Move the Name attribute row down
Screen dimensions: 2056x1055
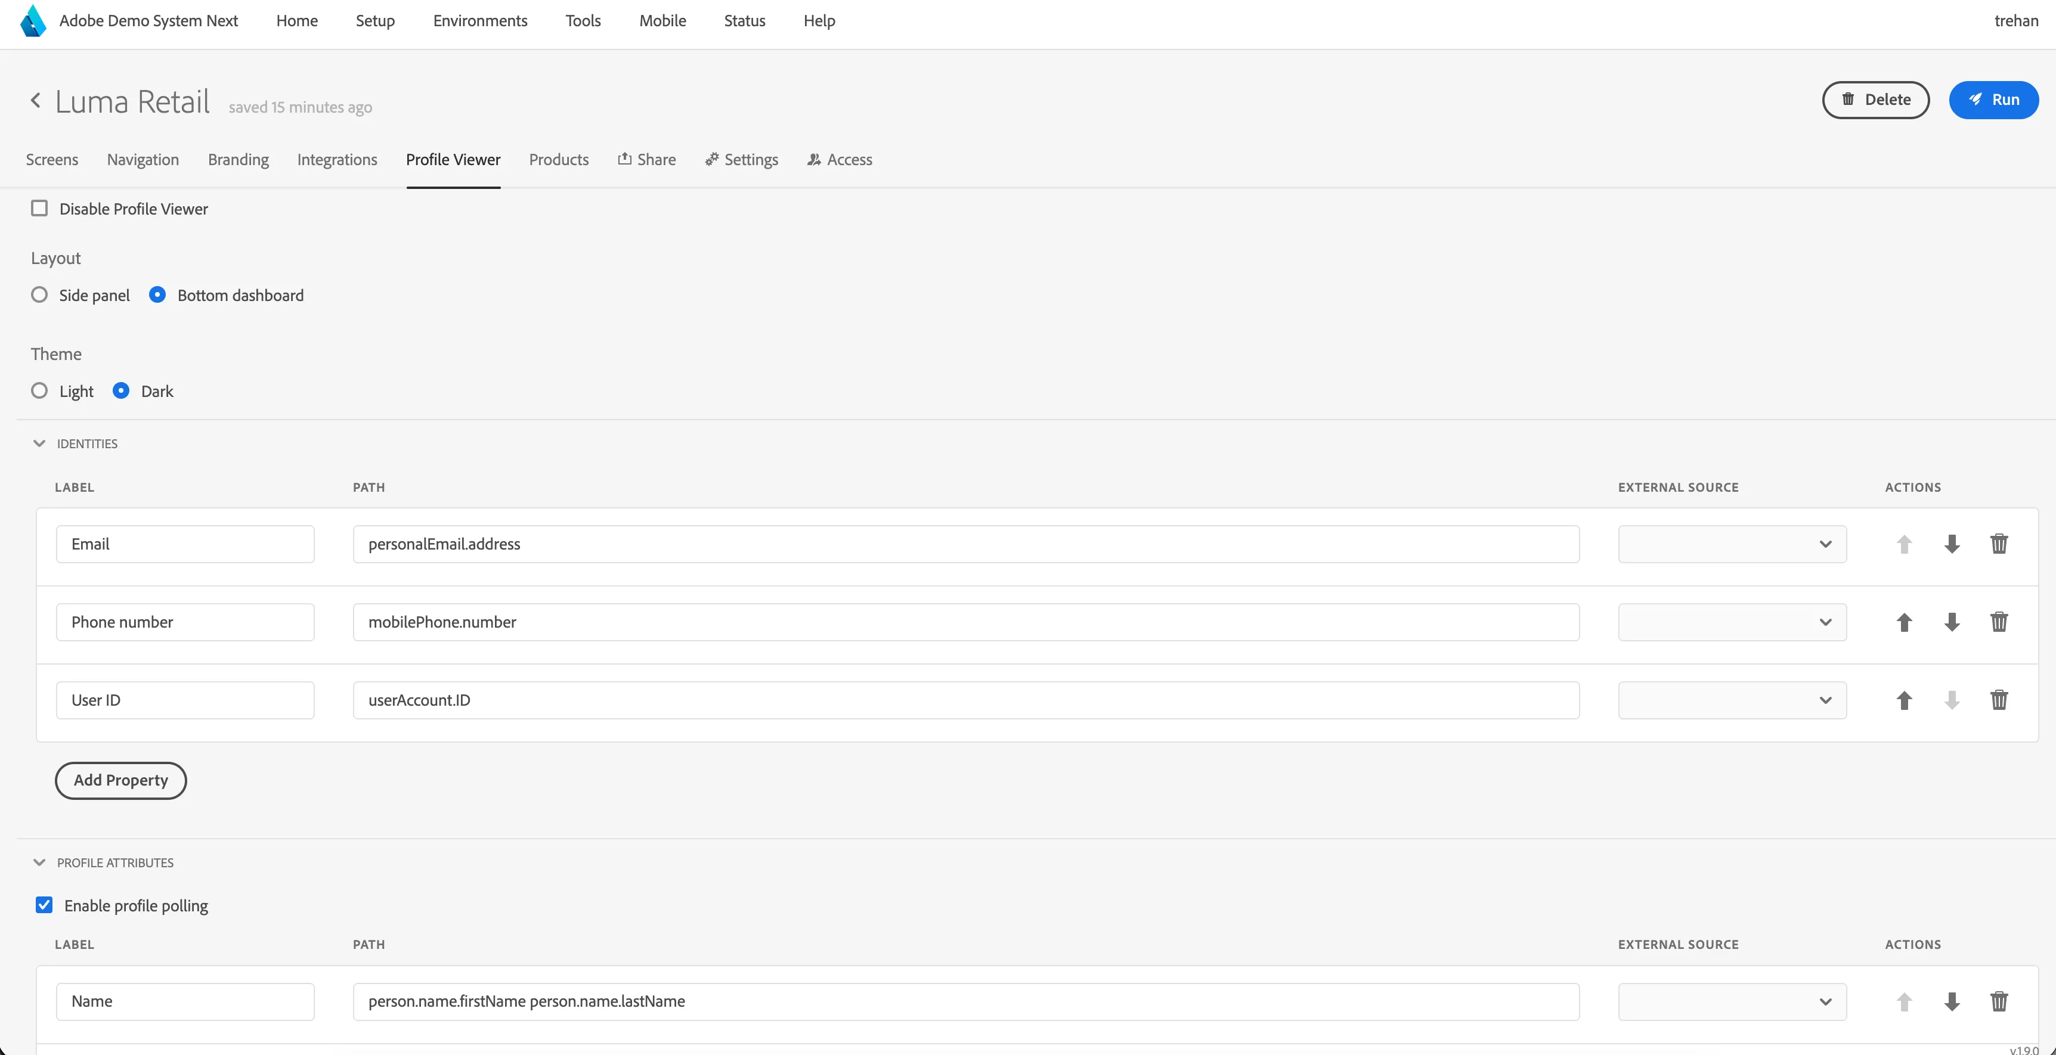[1952, 1001]
